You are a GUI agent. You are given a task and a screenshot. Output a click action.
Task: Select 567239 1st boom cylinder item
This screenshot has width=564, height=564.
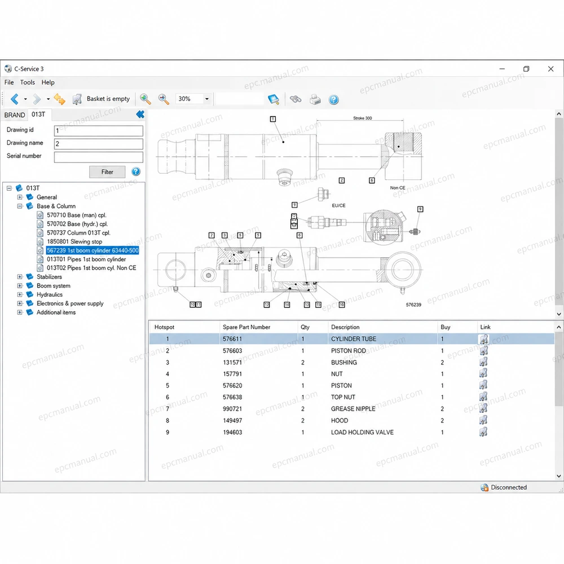click(x=92, y=250)
